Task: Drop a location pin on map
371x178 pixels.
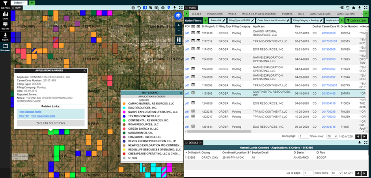Action: coord(169,7)
